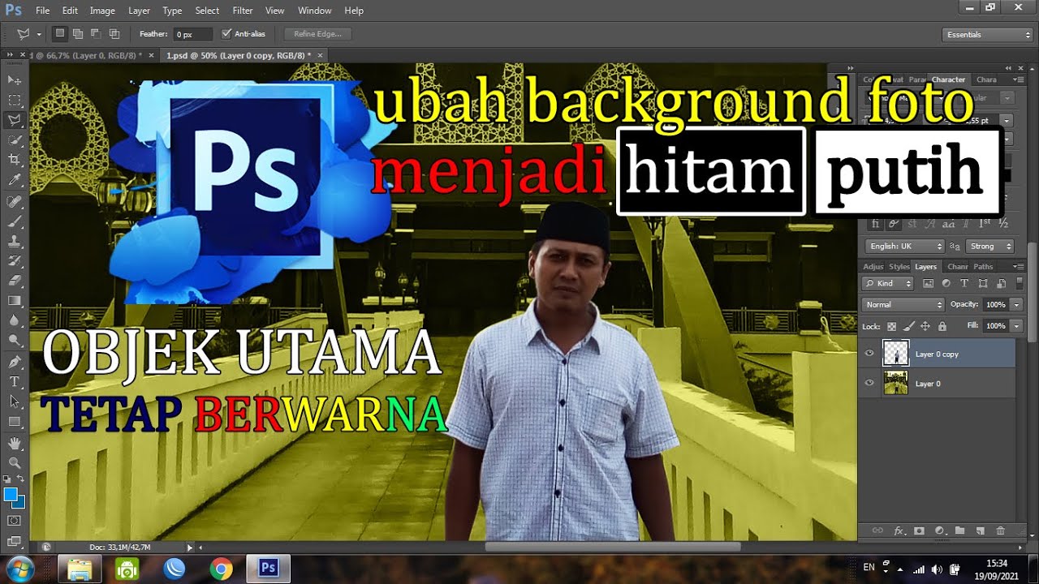Click the Add layer style fx icon
This screenshot has width=1039, height=584.
[x=899, y=530]
